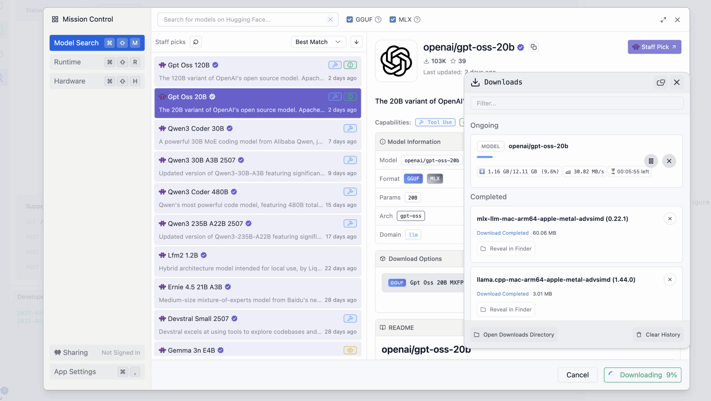Copy the openai/gpt-oss-20b model name

point(534,47)
